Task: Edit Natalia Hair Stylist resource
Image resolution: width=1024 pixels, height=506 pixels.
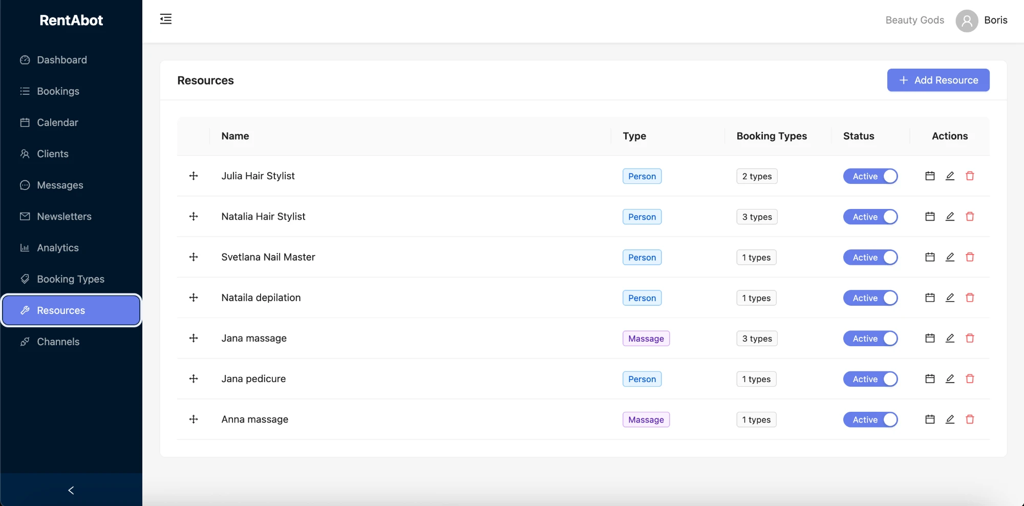Action: point(950,216)
